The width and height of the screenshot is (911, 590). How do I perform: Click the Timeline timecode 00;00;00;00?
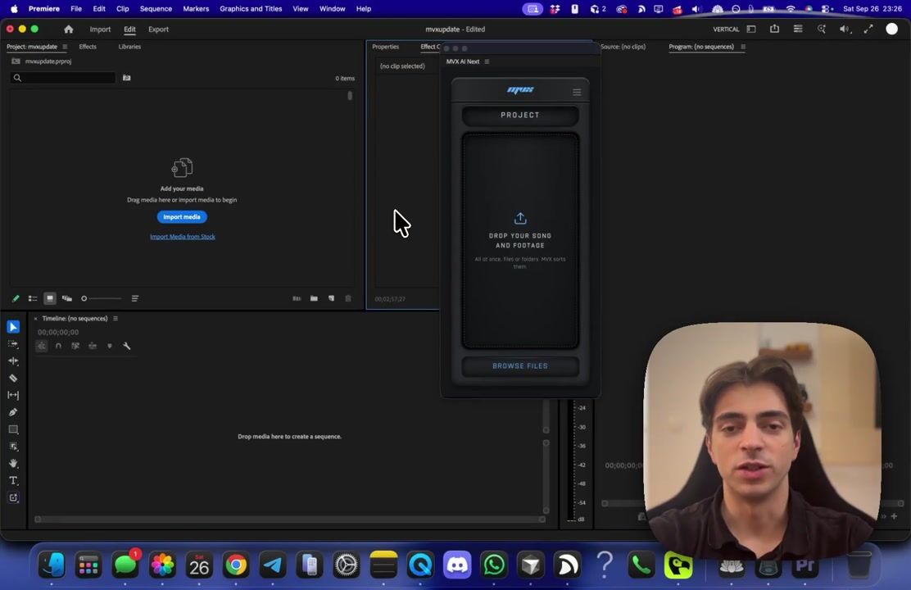[58, 333]
